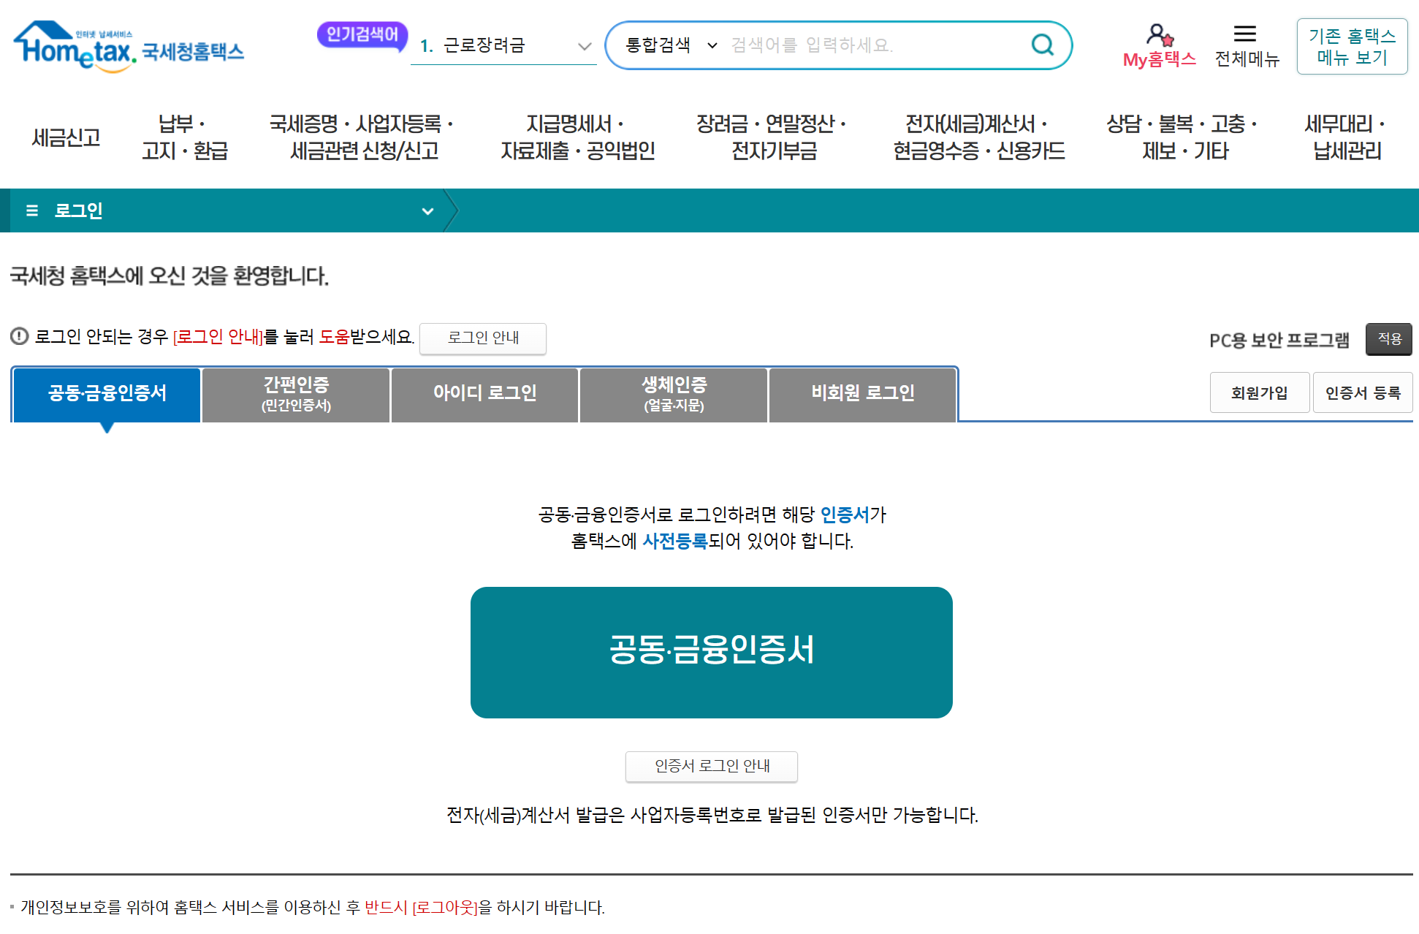Open My홈택스 user icon
Viewport: 1419px width, 934px height.
tap(1159, 34)
